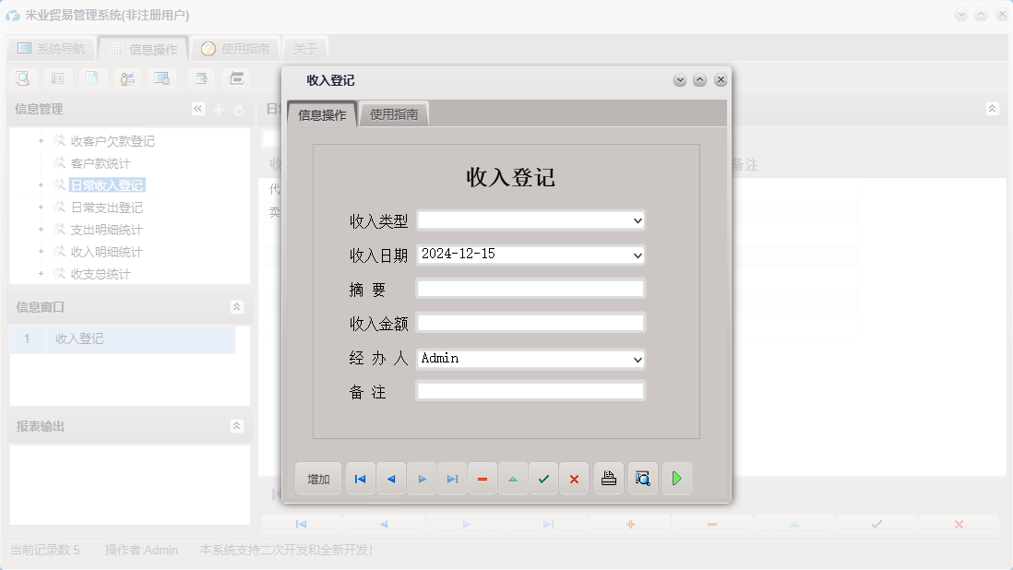Image resolution: width=1013 pixels, height=570 pixels.
Task: Click the green run arrow in the dialog
Action: (x=677, y=478)
